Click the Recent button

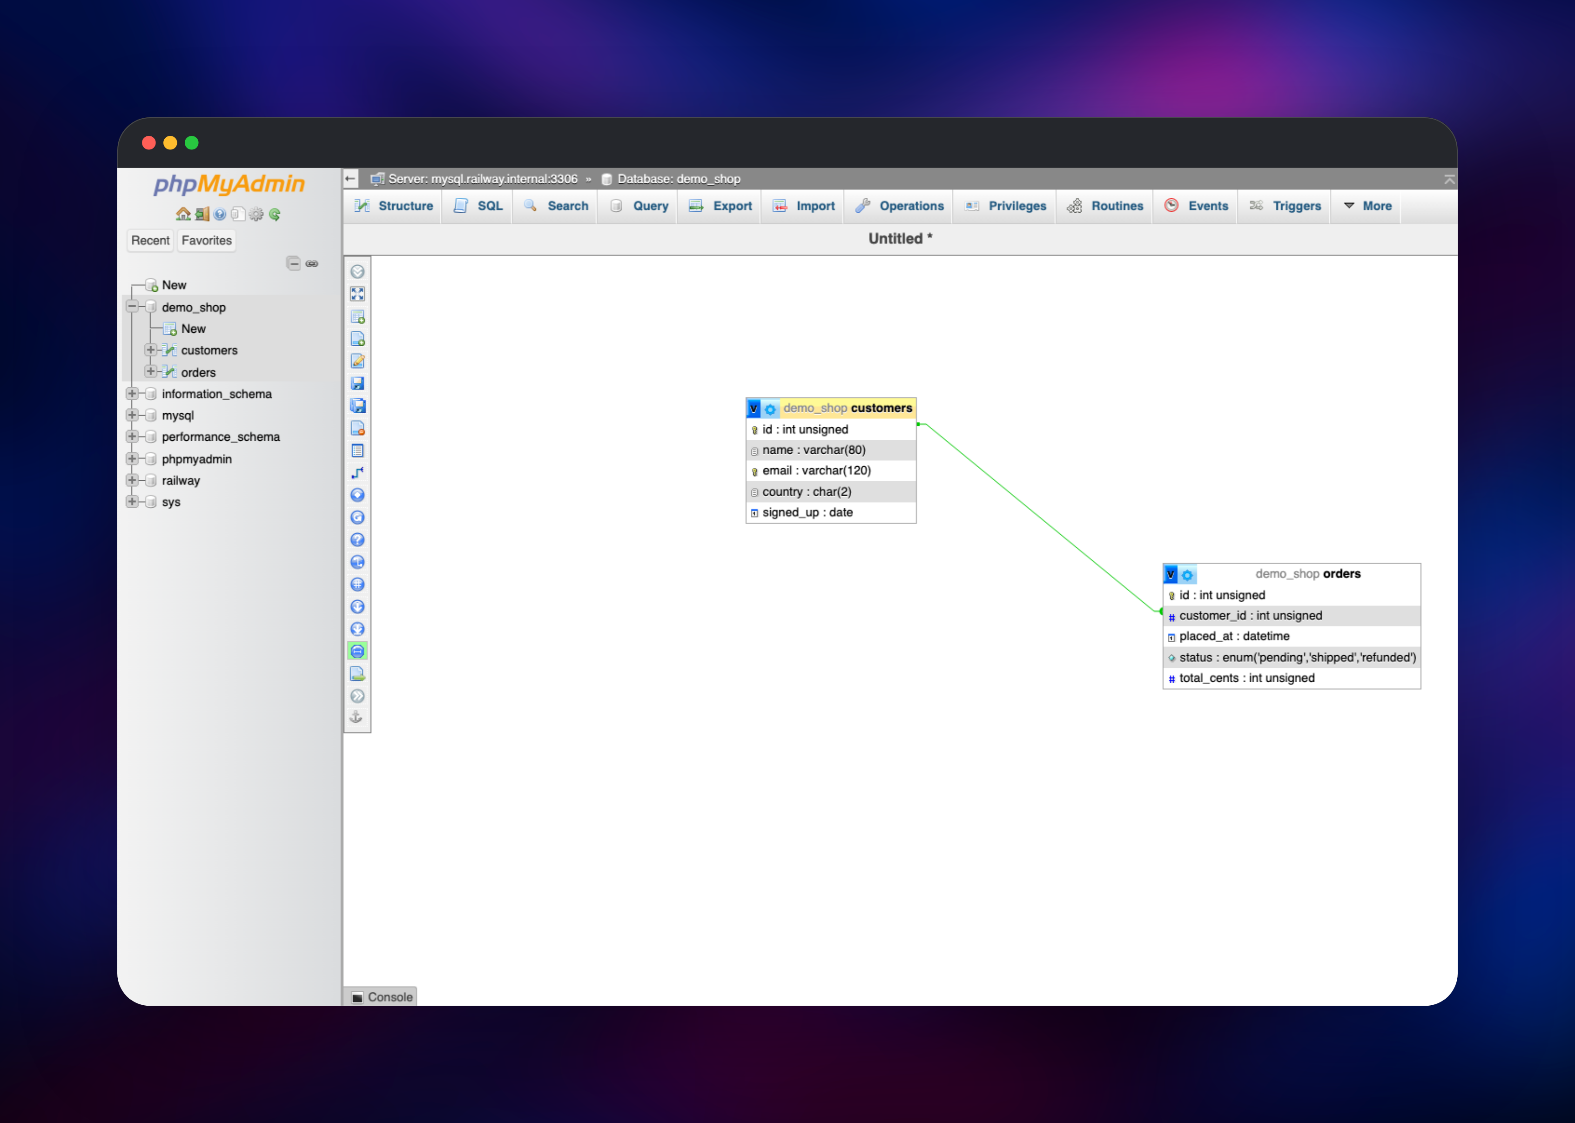point(150,241)
